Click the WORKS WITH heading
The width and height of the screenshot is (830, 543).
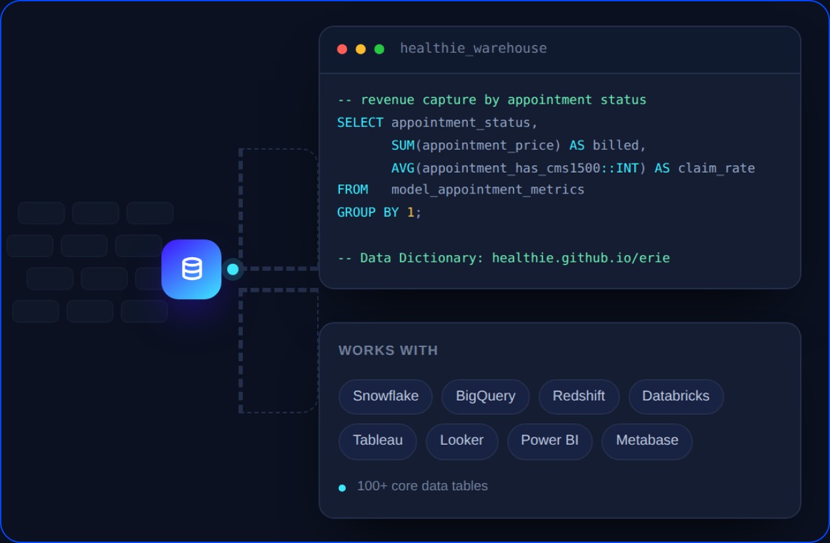click(x=388, y=350)
